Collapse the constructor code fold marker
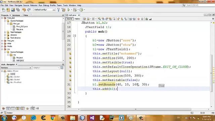Viewport: 215px width, 121px height. [75, 36]
